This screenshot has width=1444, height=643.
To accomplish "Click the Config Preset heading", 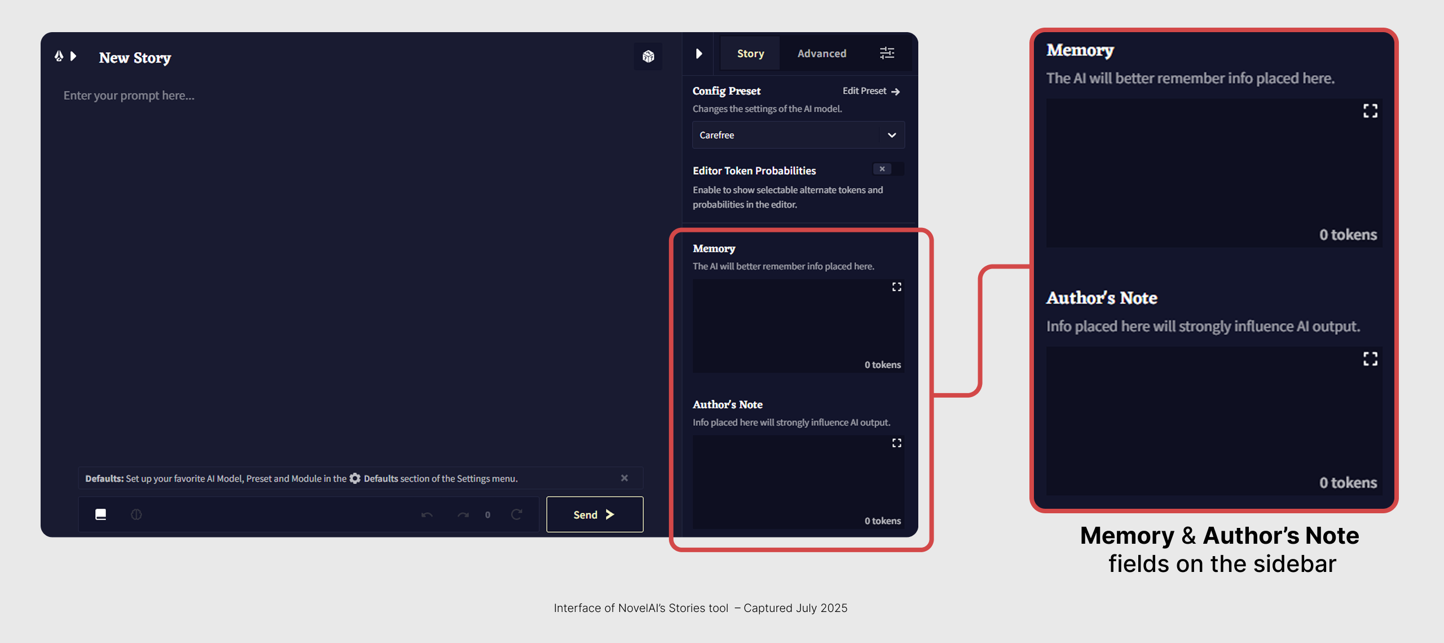I will [x=727, y=91].
